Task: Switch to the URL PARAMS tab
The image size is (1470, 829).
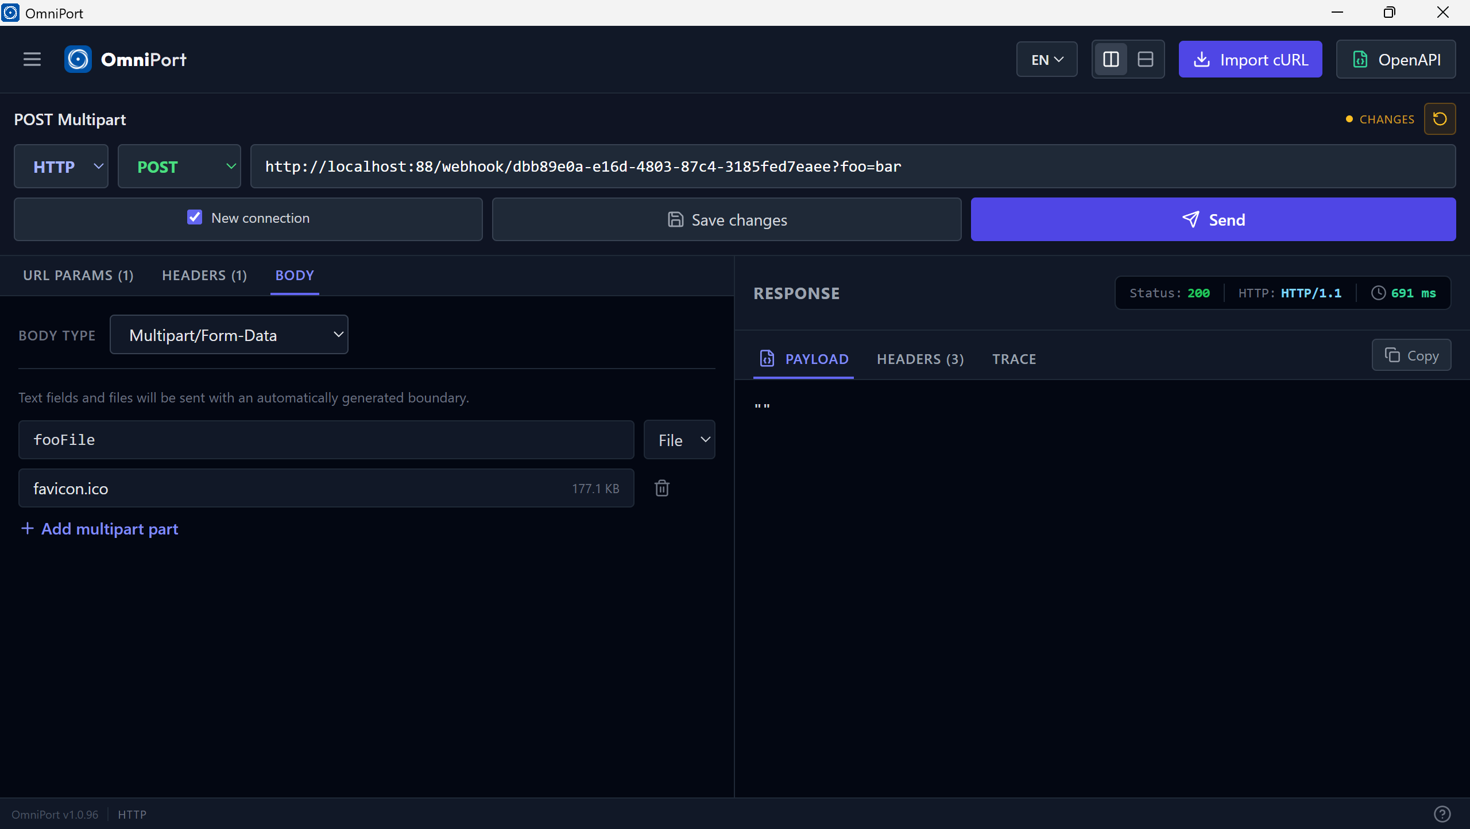Action: (78, 276)
